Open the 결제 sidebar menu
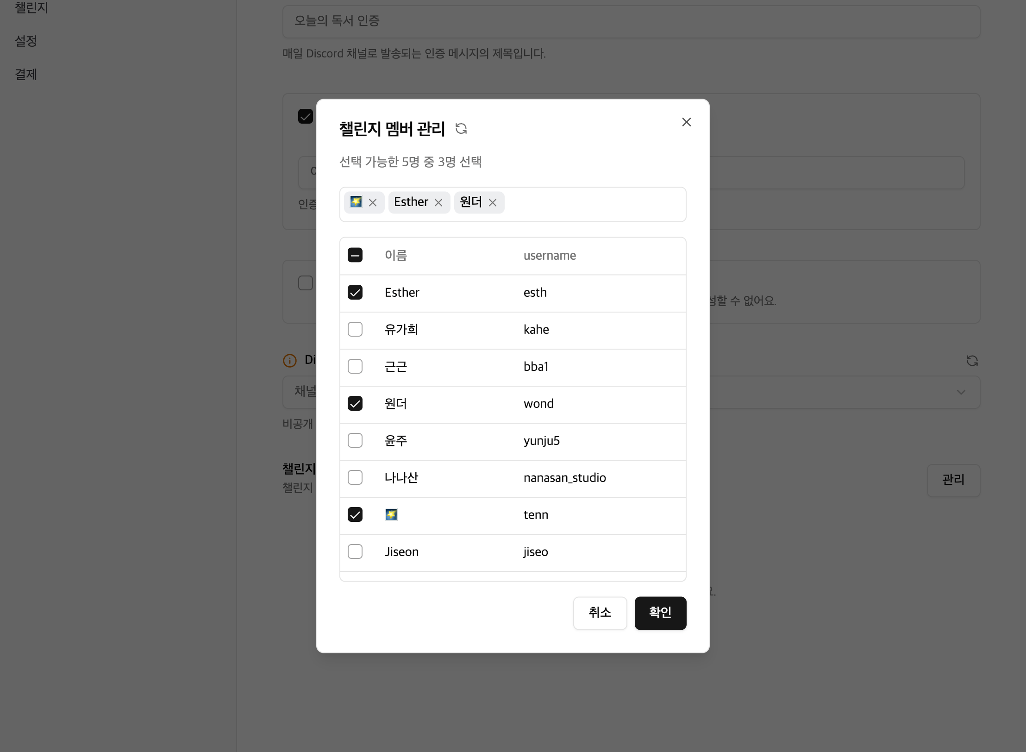The image size is (1026, 752). (26, 75)
